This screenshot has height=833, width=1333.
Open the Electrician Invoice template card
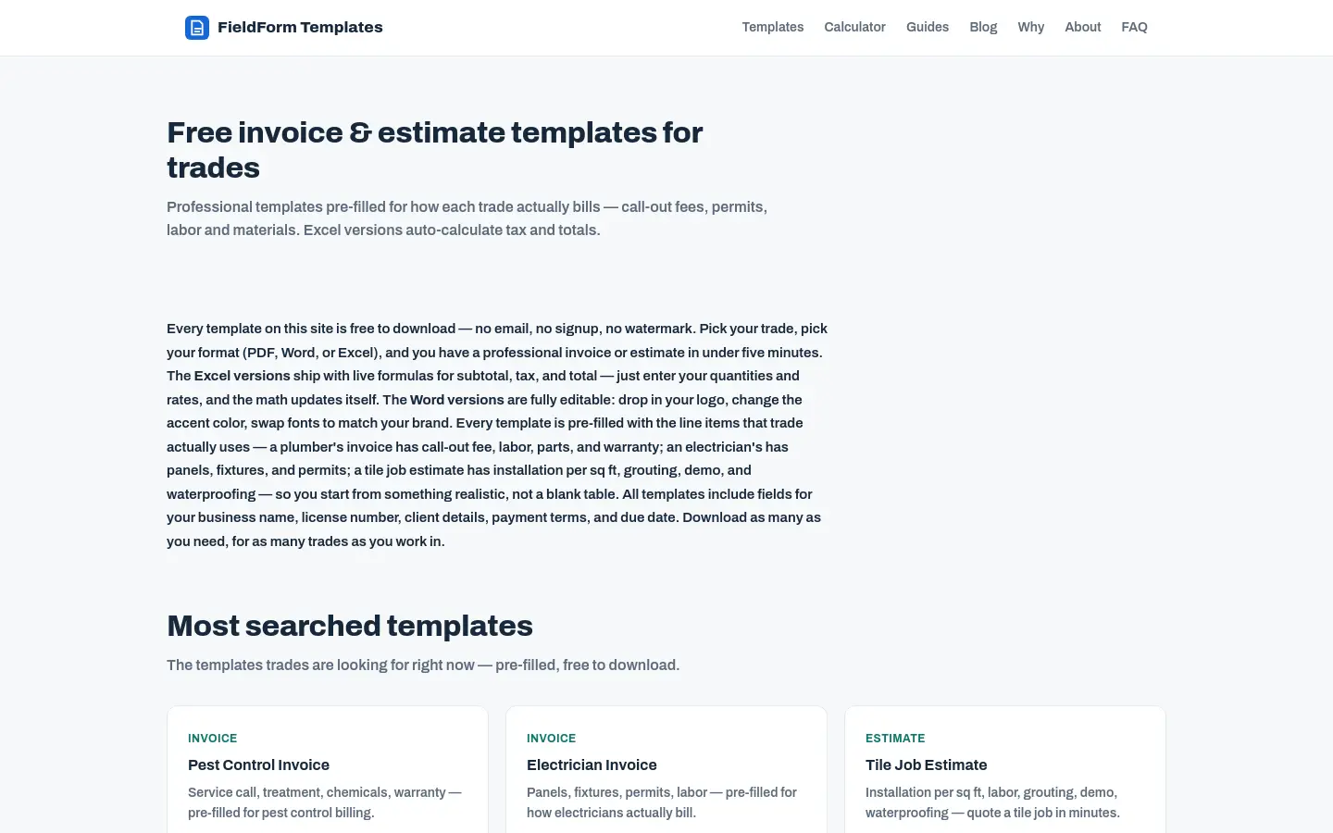click(x=666, y=770)
